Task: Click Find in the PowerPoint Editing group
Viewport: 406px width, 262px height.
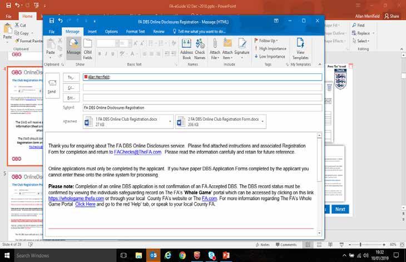Action: pyautogui.click(x=358, y=26)
